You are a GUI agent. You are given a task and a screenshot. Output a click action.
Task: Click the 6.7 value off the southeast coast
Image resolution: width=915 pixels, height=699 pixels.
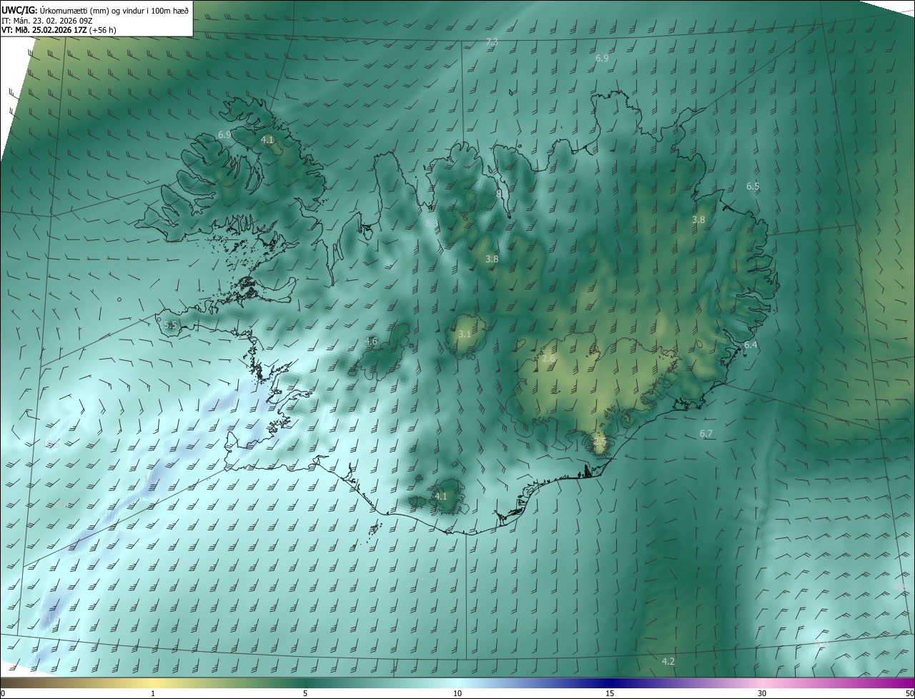coord(706,434)
